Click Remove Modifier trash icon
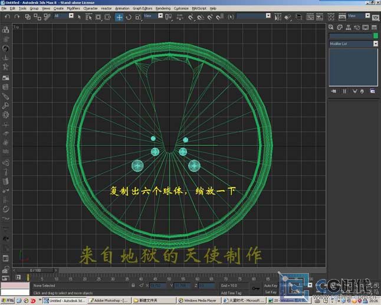Viewport: 381px width, 305px height. (x=362, y=91)
